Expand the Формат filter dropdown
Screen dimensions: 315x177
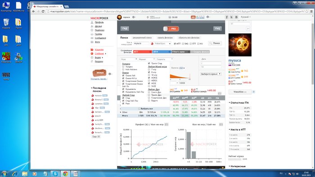pos(147,59)
